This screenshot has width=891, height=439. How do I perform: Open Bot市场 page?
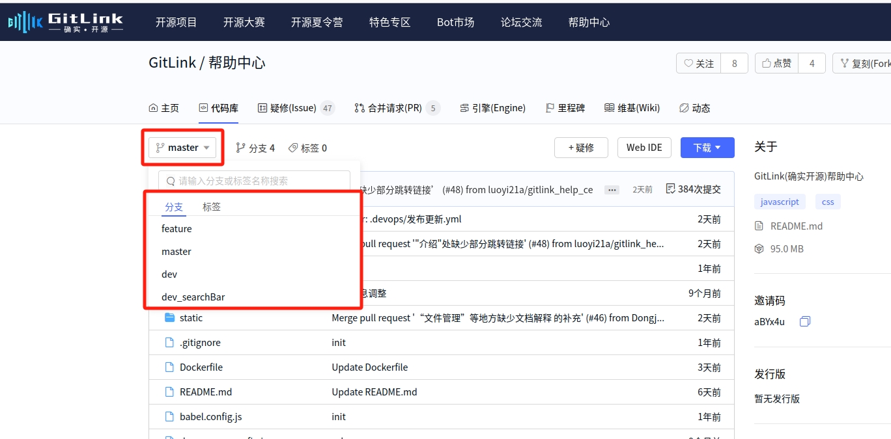456,22
